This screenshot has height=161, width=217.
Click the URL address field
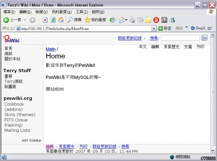[84, 29]
